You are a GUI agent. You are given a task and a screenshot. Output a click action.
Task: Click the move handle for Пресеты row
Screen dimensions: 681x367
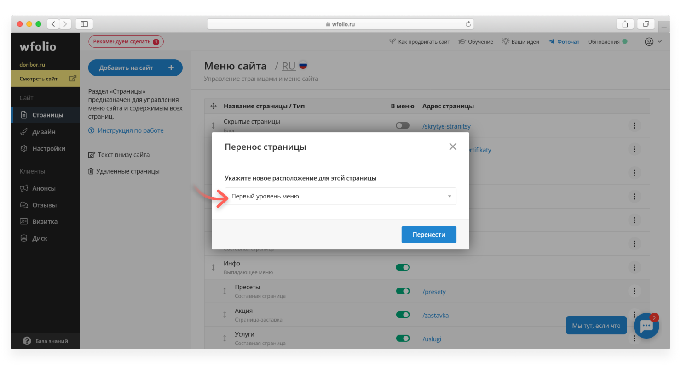point(225,291)
